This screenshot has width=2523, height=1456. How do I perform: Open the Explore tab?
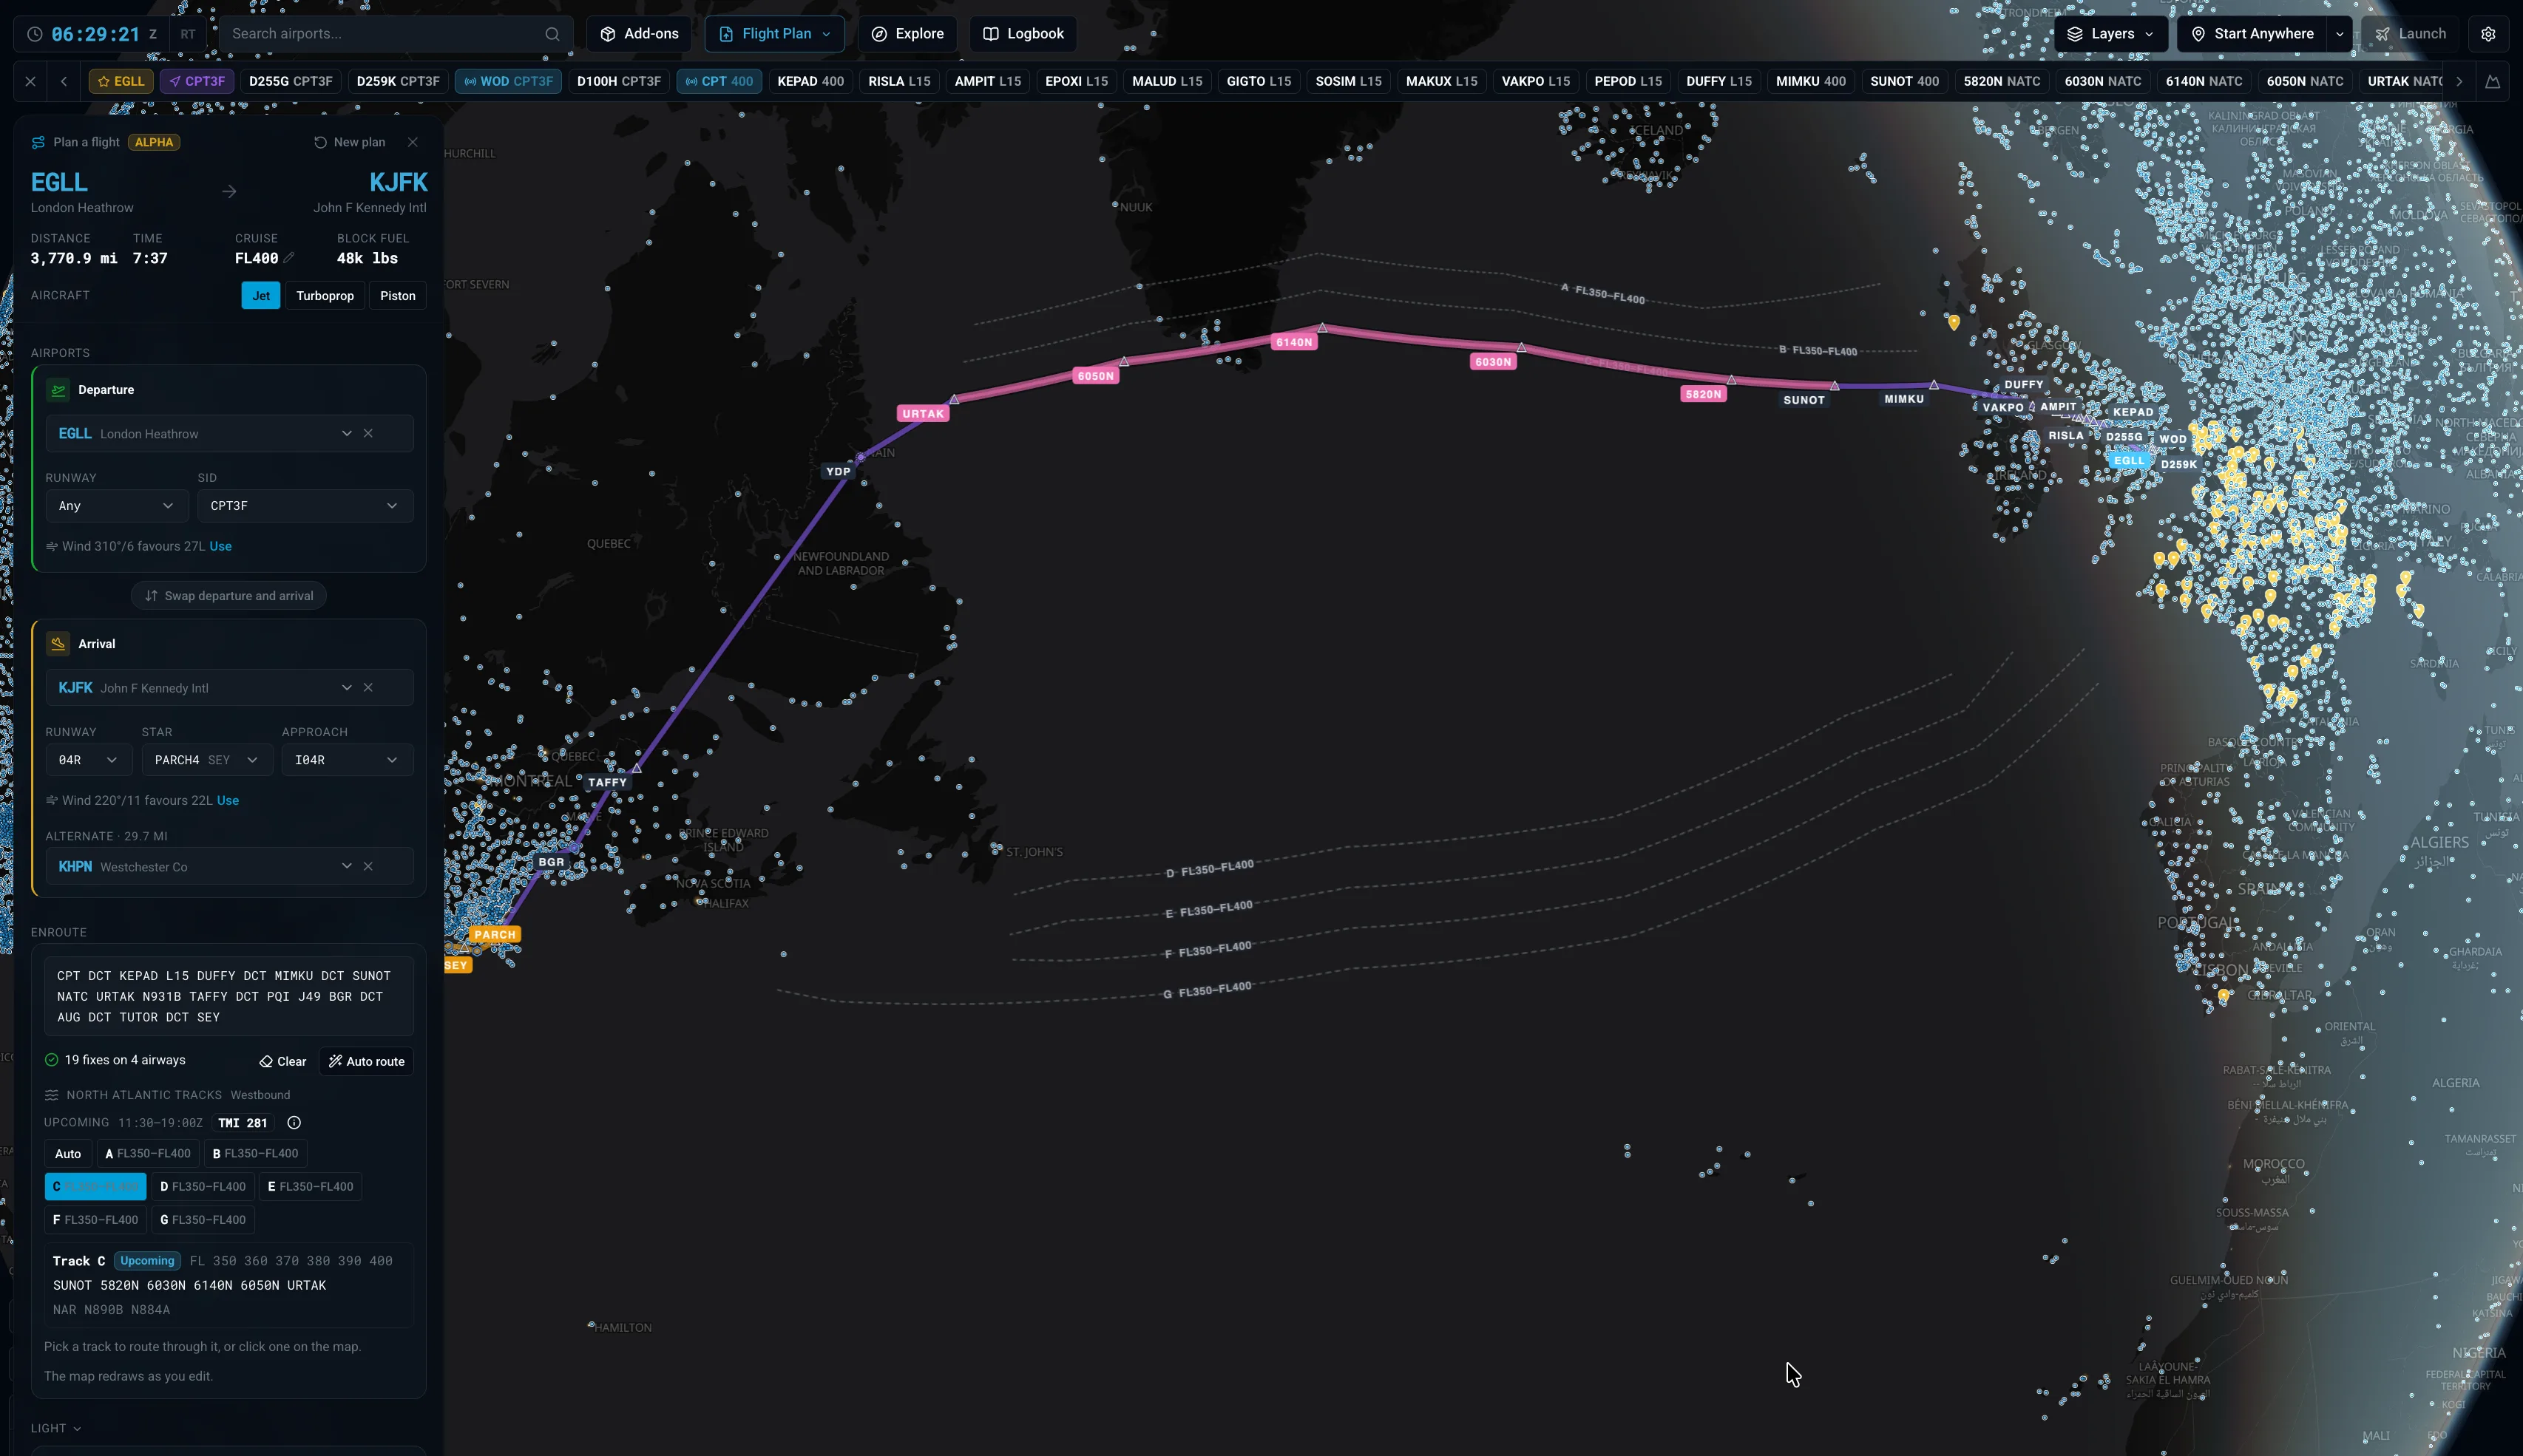pyautogui.click(x=907, y=34)
